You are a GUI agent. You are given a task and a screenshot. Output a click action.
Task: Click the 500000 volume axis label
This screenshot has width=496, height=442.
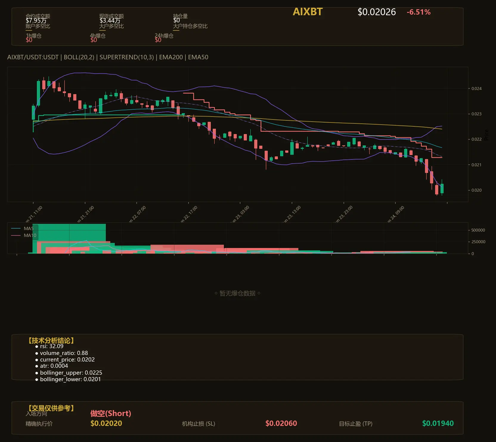click(478, 230)
